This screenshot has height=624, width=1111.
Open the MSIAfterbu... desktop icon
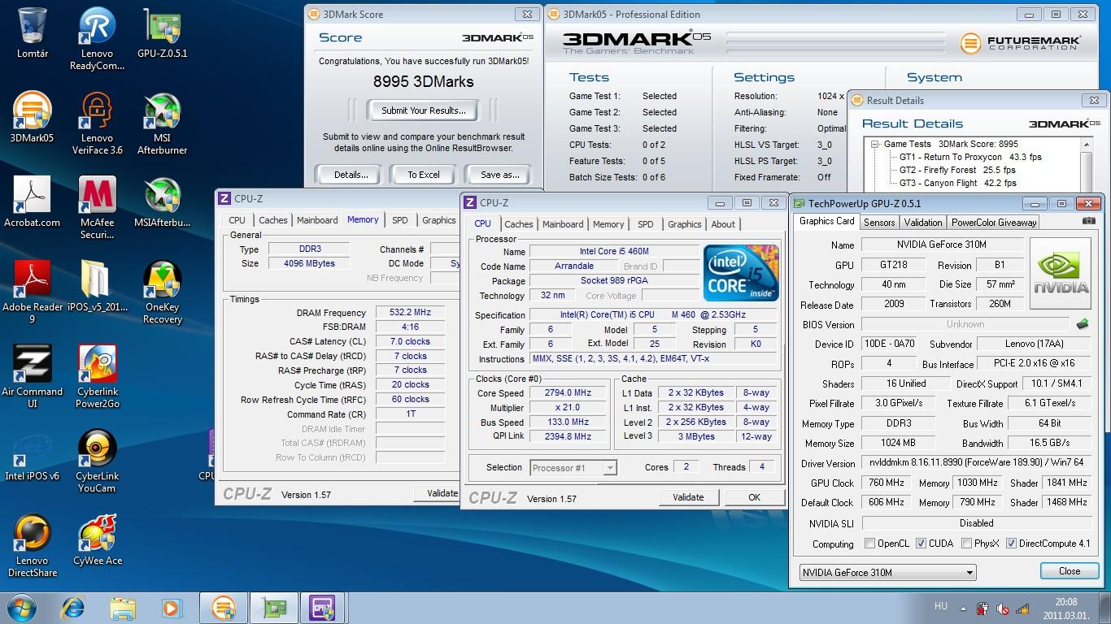(162, 201)
